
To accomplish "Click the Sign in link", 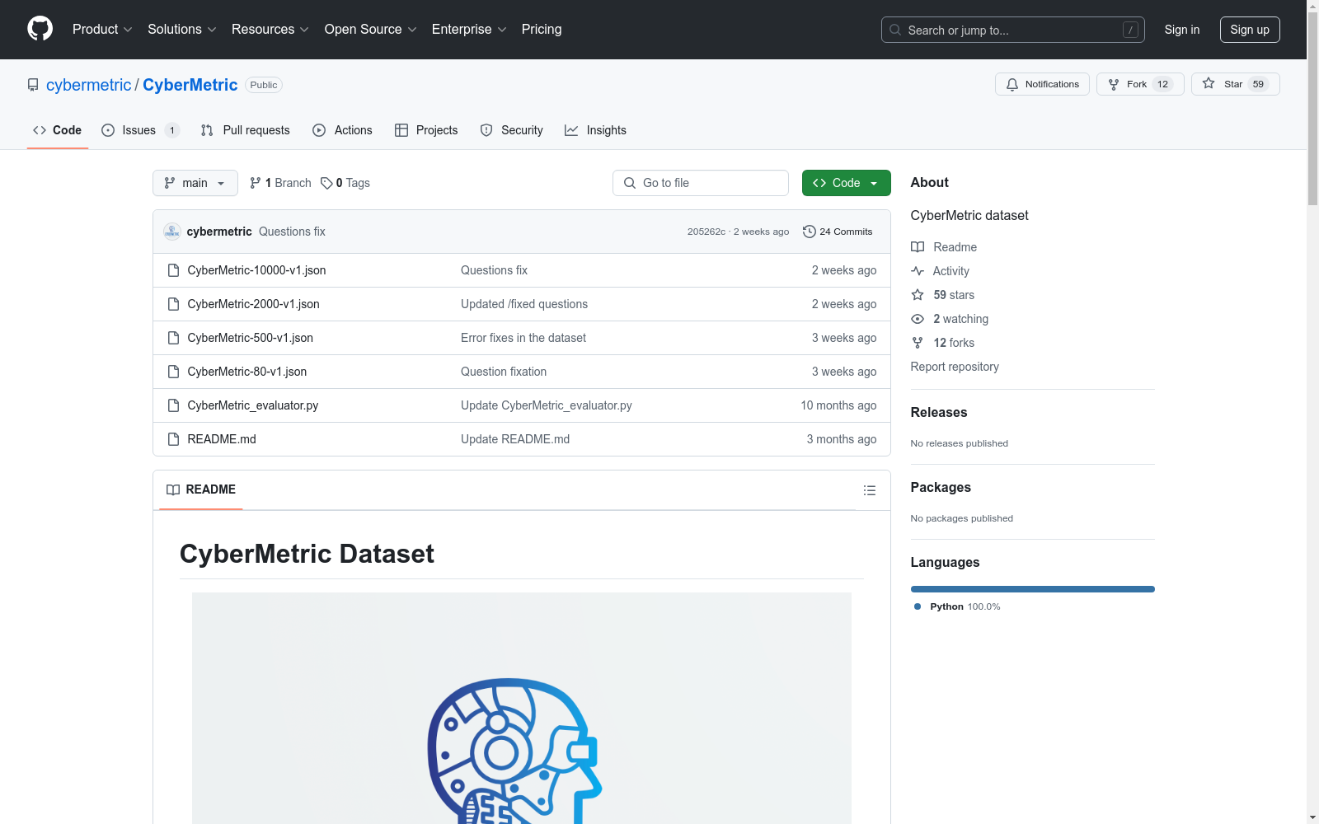I will (x=1182, y=30).
